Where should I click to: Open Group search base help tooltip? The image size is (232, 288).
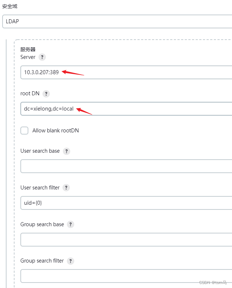(x=71, y=224)
